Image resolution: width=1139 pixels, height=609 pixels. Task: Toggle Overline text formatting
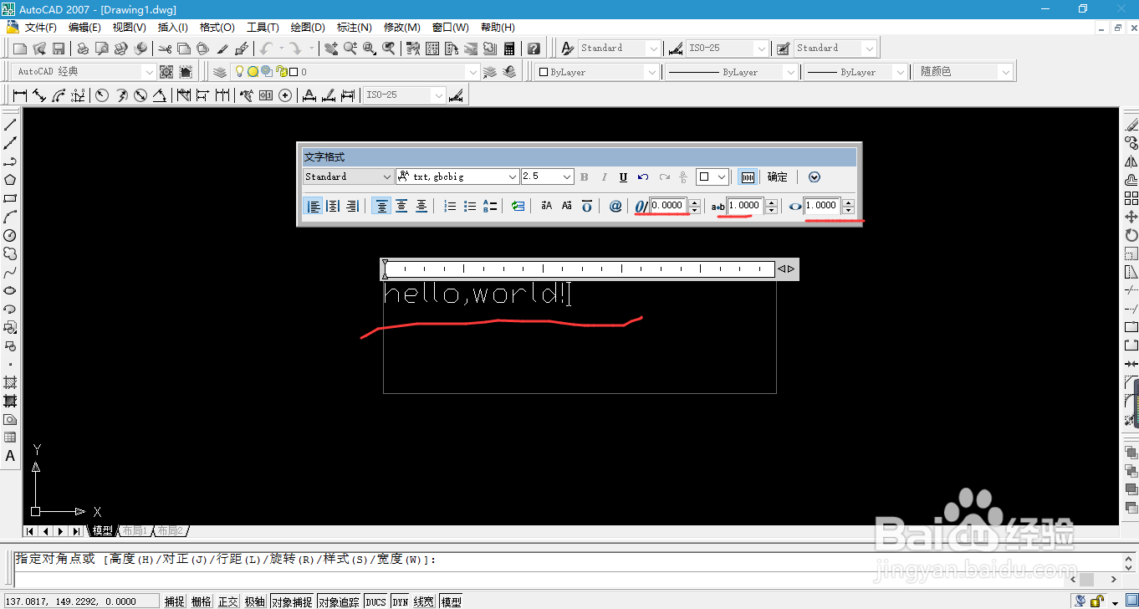click(x=587, y=206)
